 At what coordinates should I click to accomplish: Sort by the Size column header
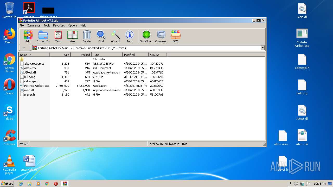coord(60,55)
